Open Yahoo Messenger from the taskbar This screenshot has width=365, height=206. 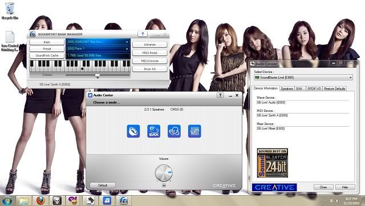tap(73, 201)
